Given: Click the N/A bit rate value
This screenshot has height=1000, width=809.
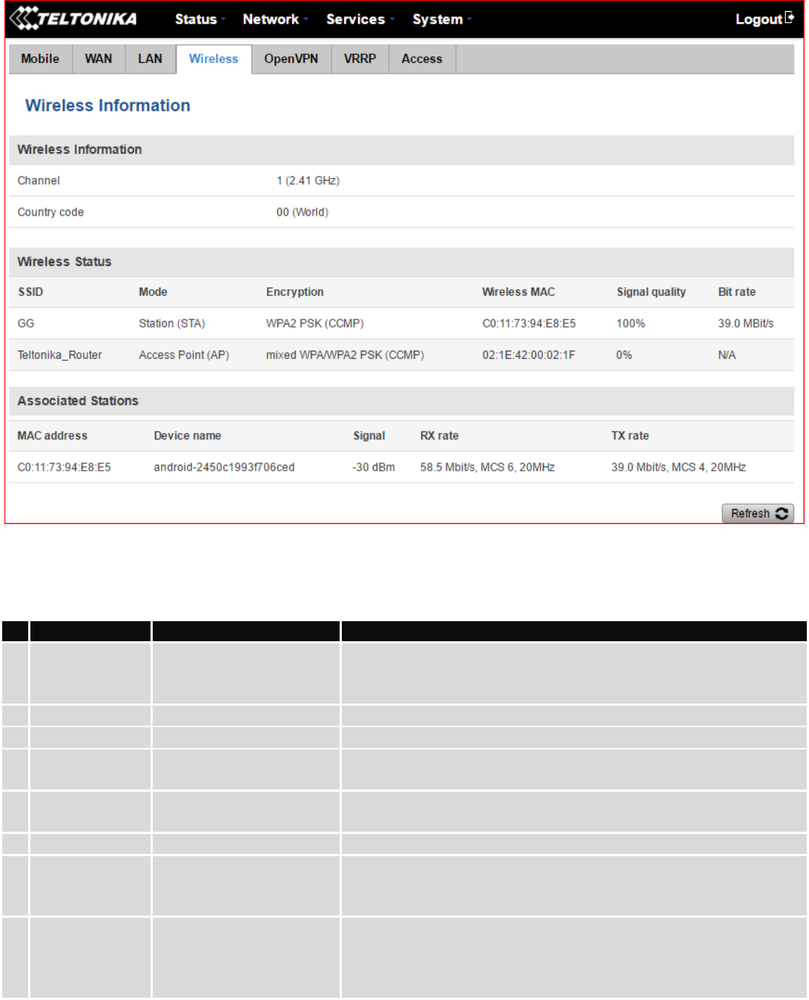Looking at the screenshot, I should click(727, 355).
